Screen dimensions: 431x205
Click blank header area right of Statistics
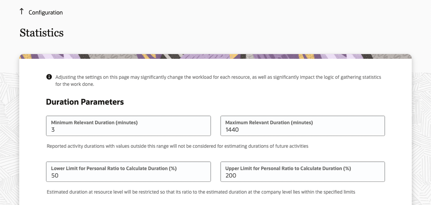pos(236,33)
